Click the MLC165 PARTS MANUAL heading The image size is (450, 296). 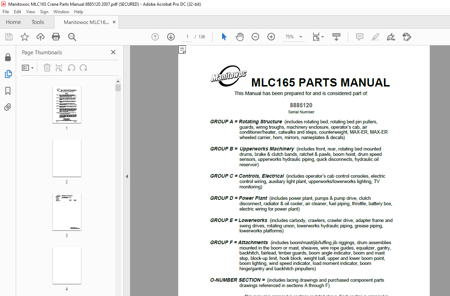[321, 83]
